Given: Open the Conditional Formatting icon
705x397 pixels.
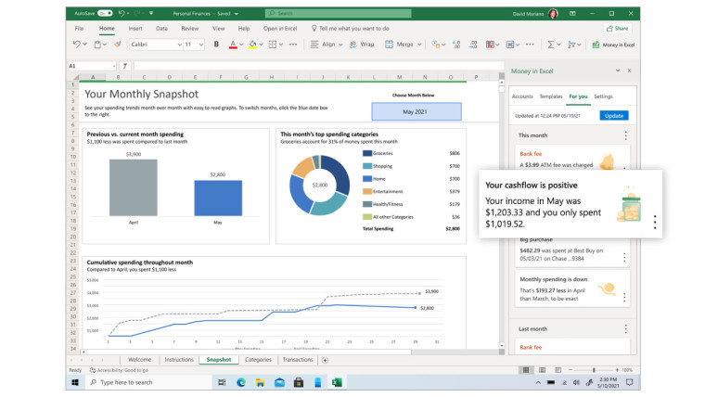Looking at the screenshot, I should 490,45.
